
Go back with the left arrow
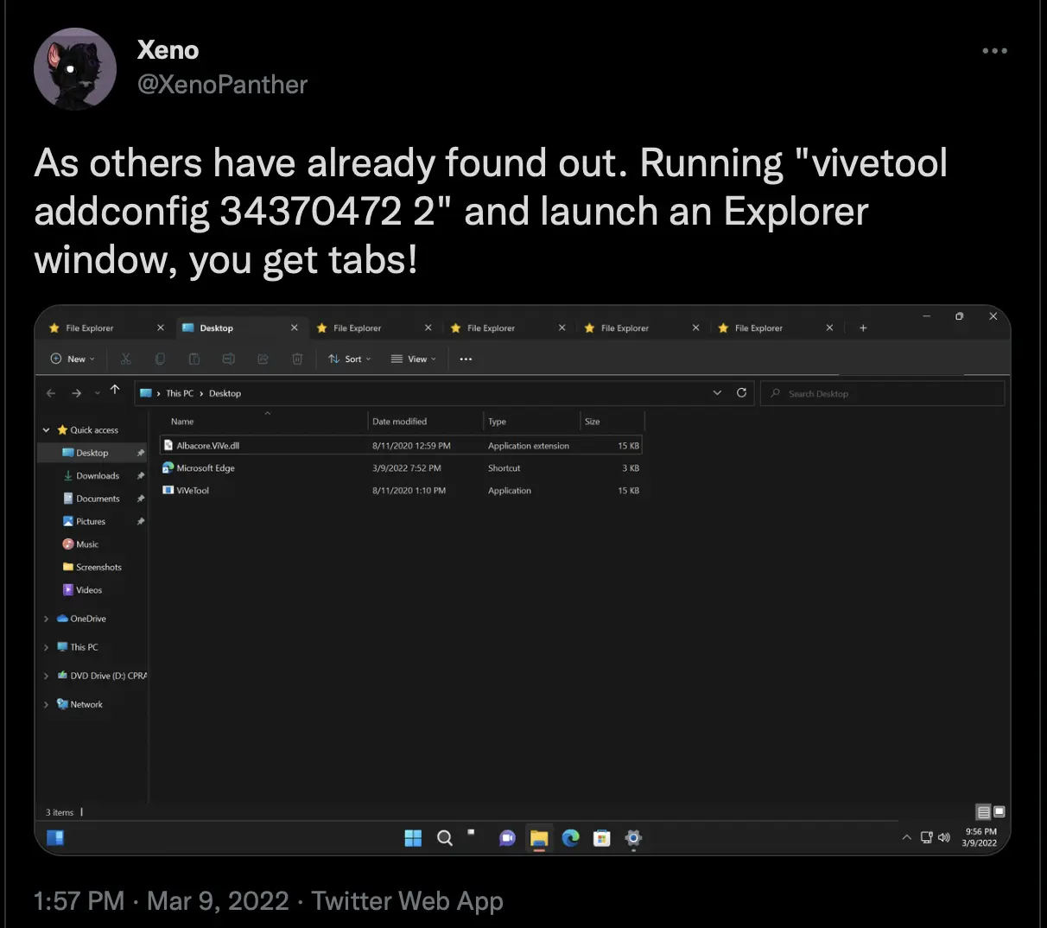coord(51,393)
